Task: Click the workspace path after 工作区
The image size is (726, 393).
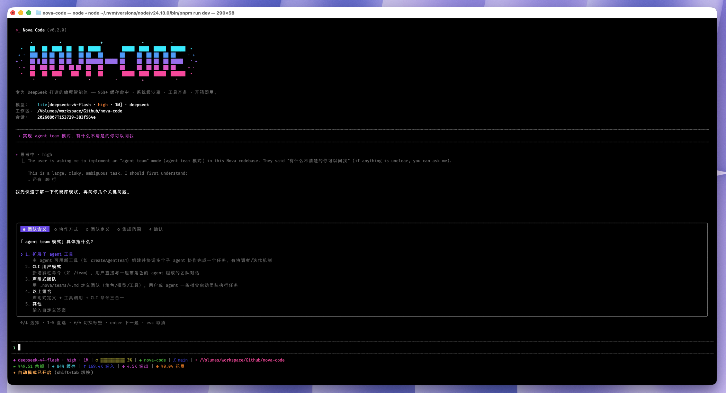Action: tap(80, 111)
